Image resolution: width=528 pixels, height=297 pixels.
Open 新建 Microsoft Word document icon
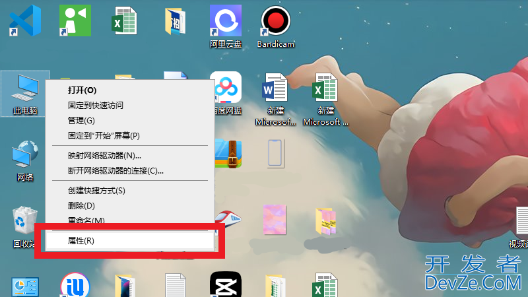click(275, 100)
